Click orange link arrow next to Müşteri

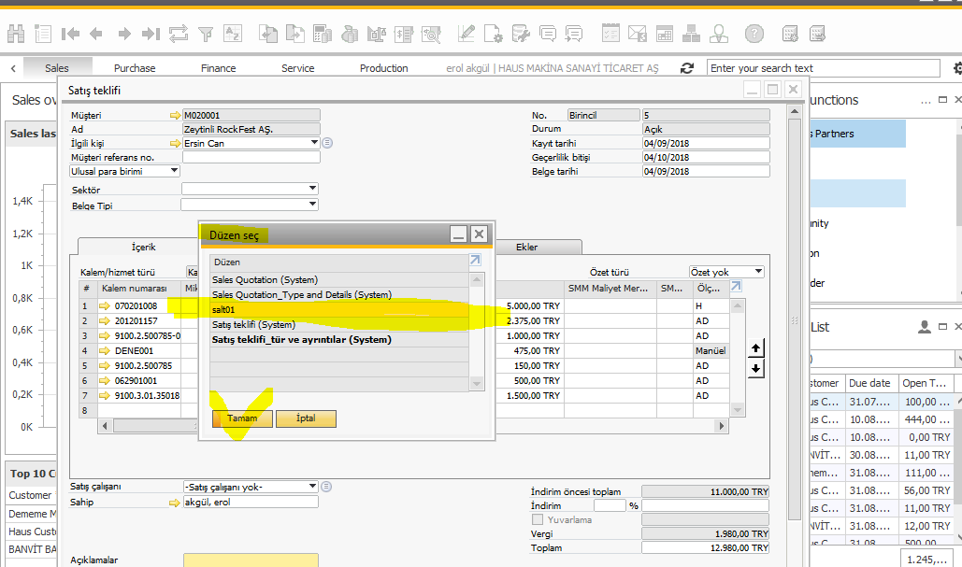click(x=175, y=115)
